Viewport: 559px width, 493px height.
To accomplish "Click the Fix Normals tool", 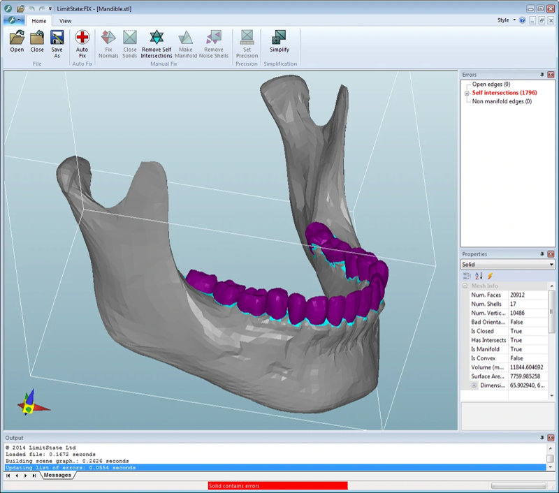I will coord(108,44).
